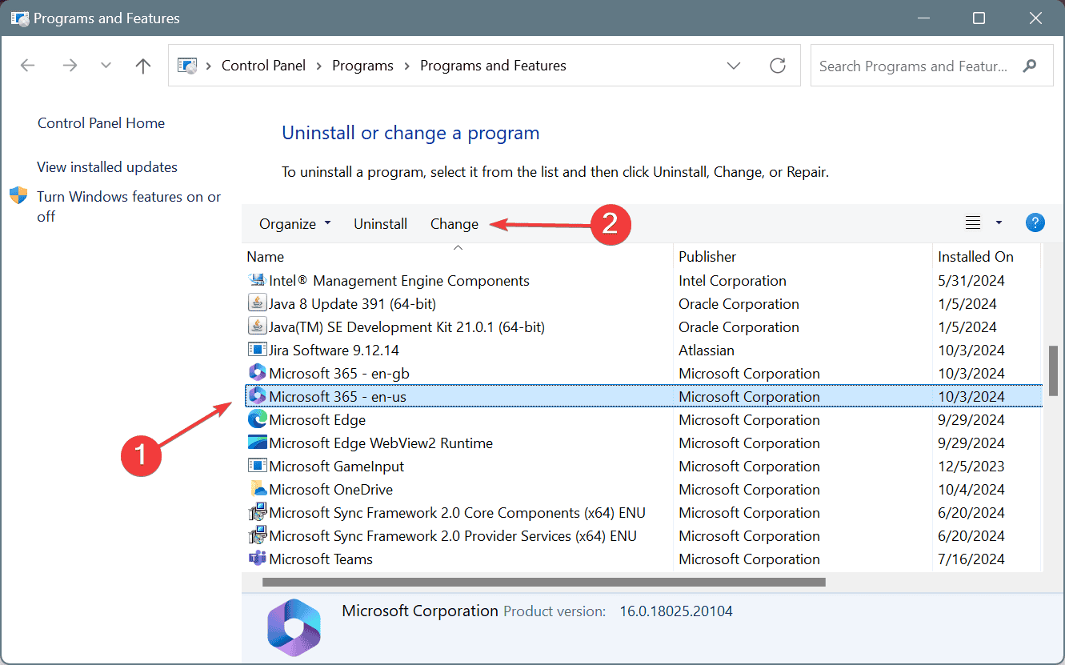The width and height of the screenshot is (1065, 665).
Task: Open the More view options arrow
Action: 999,223
